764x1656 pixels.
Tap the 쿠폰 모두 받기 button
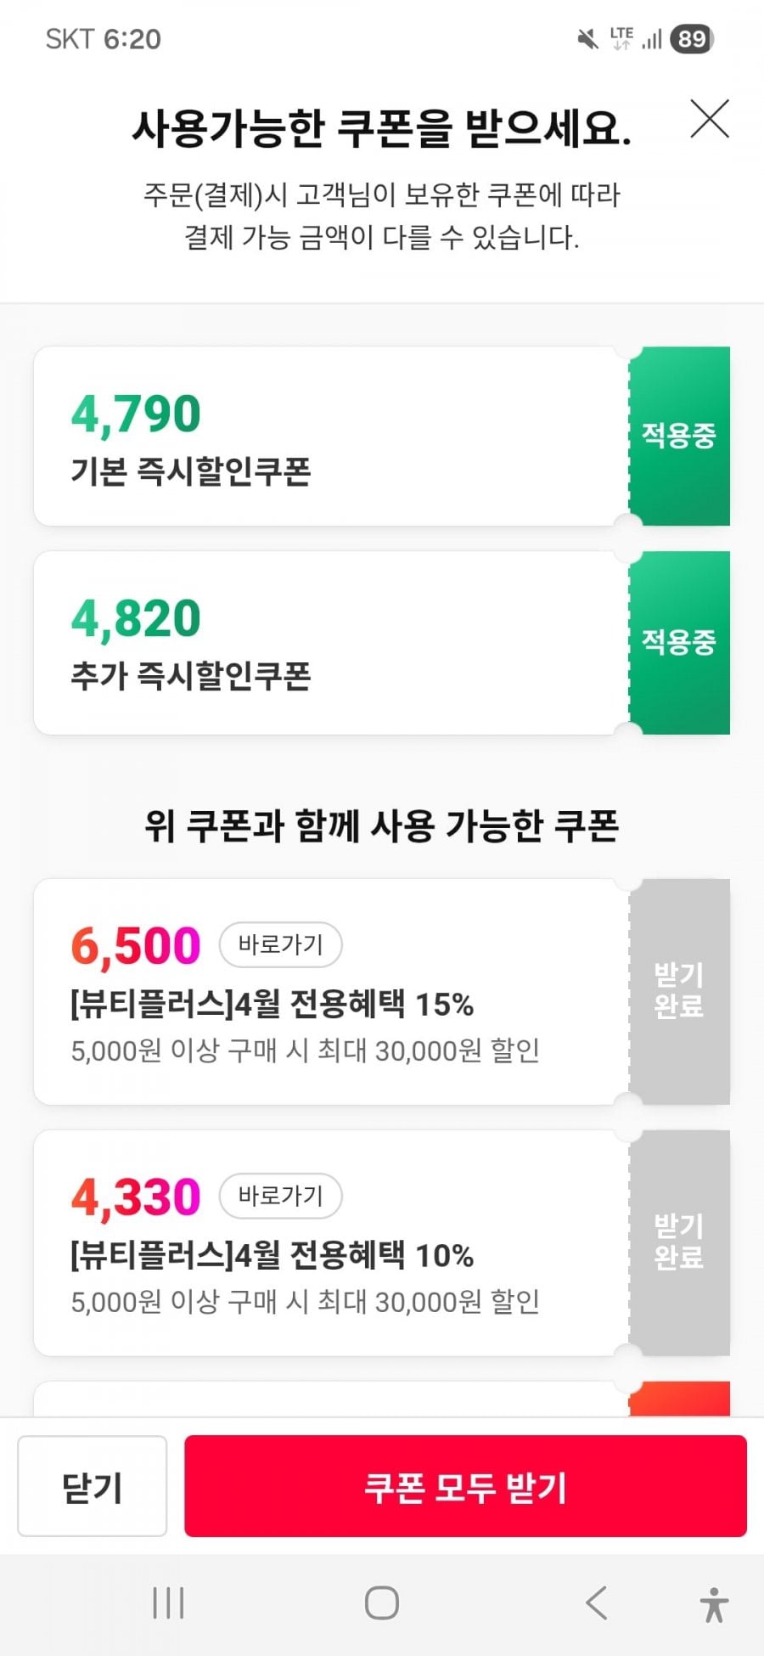(465, 1487)
